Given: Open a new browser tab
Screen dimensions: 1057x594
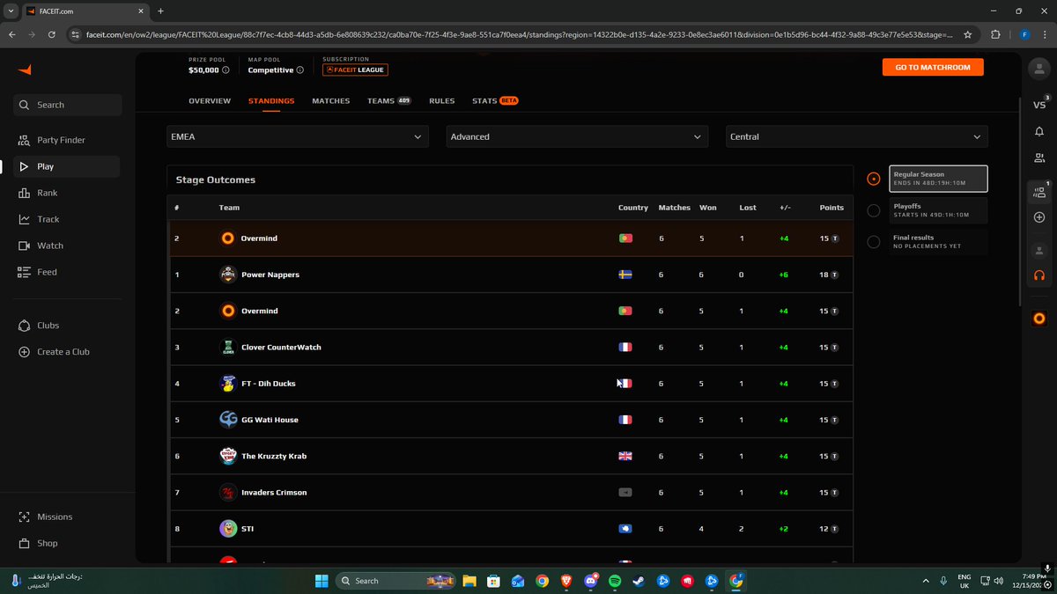Looking at the screenshot, I should click(160, 11).
